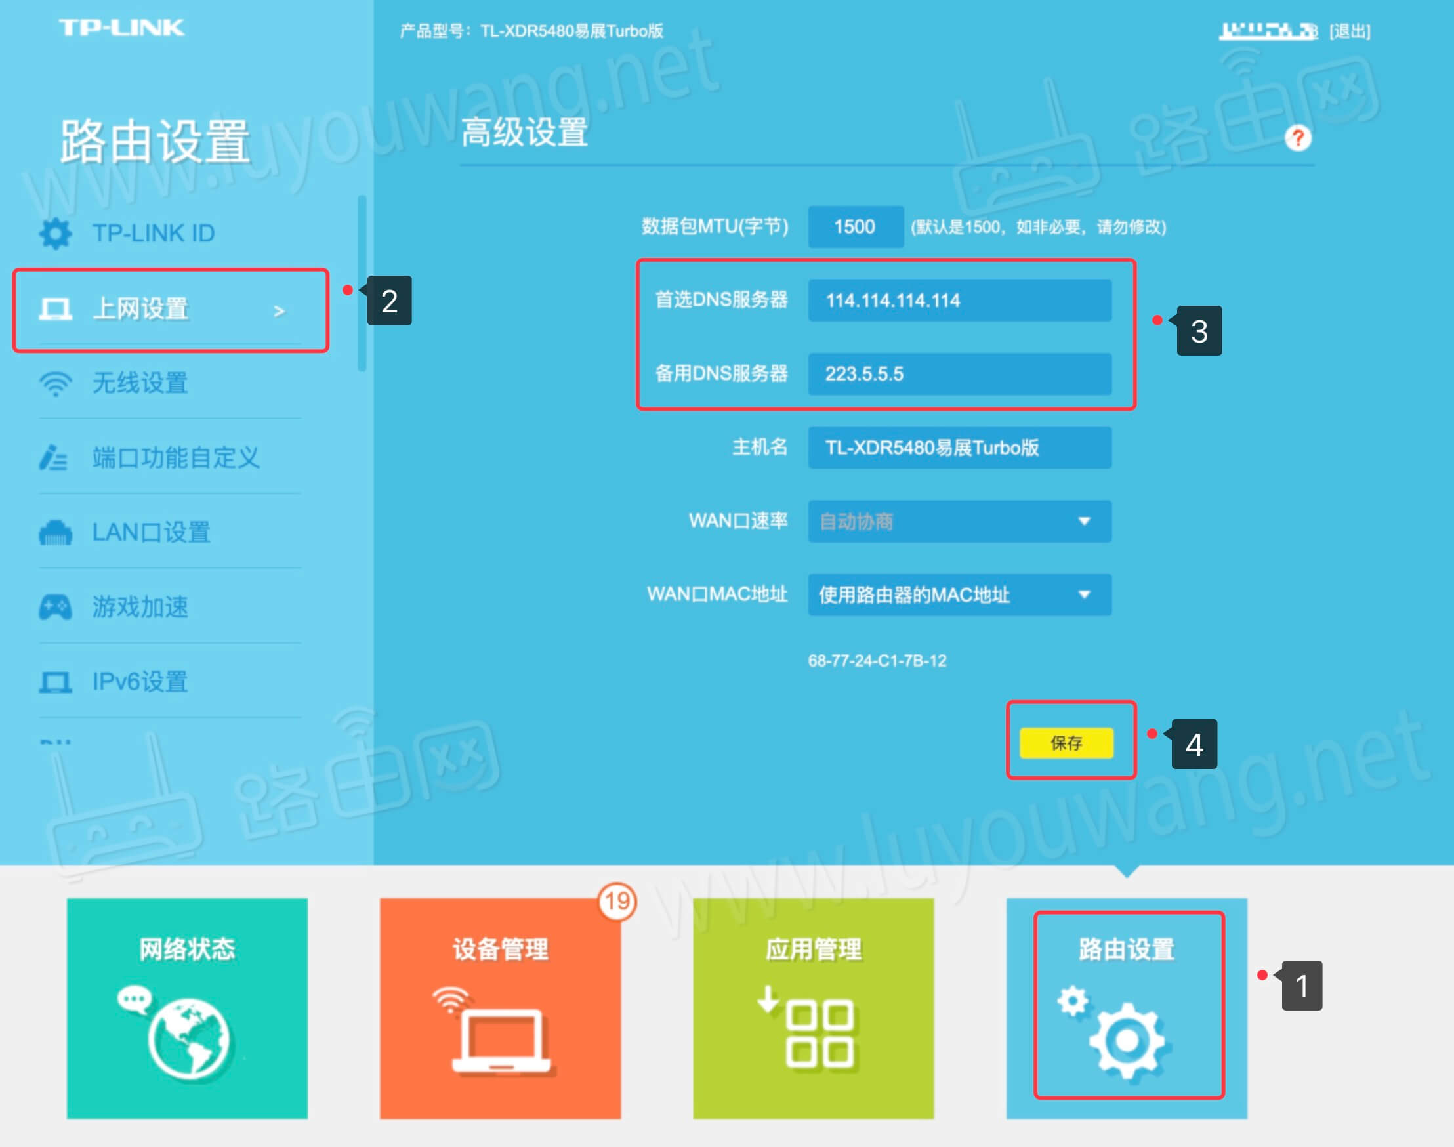Viewport: 1454px width, 1147px height.
Task: Open the WAN口速率 dropdown
Action: click(959, 521)
